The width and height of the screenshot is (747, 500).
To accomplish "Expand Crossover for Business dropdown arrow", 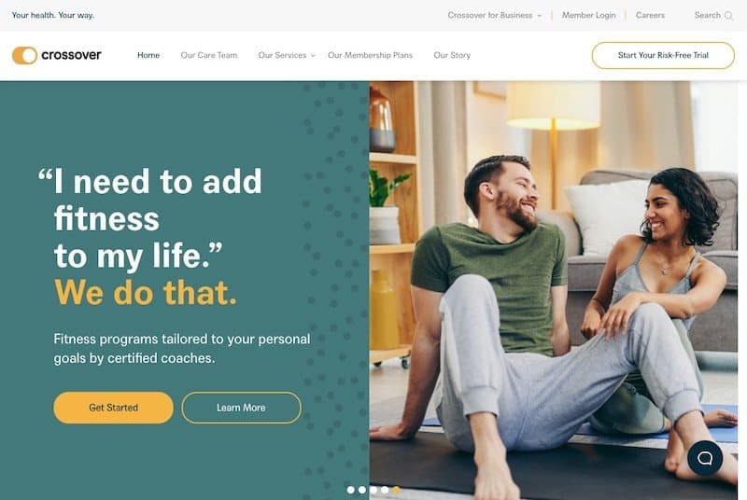I will (540, 16).
